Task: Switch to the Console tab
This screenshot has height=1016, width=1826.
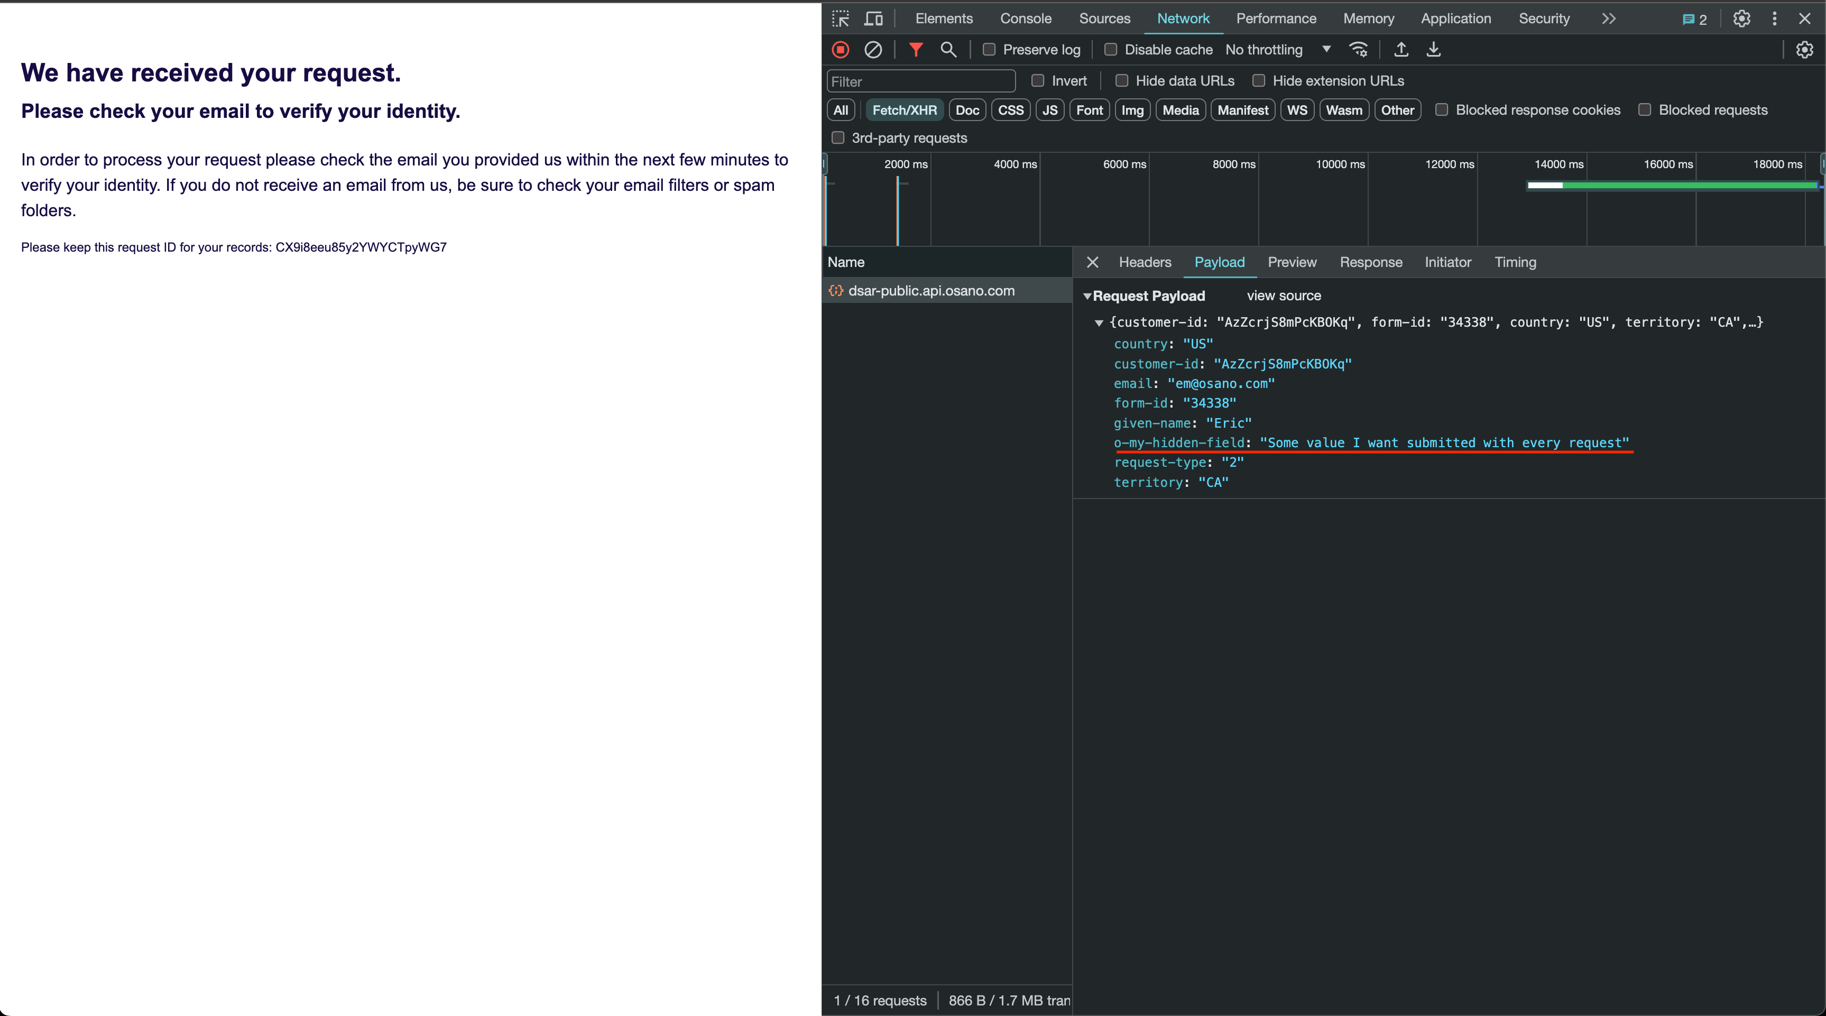Action: click(x=1026, y=19)
